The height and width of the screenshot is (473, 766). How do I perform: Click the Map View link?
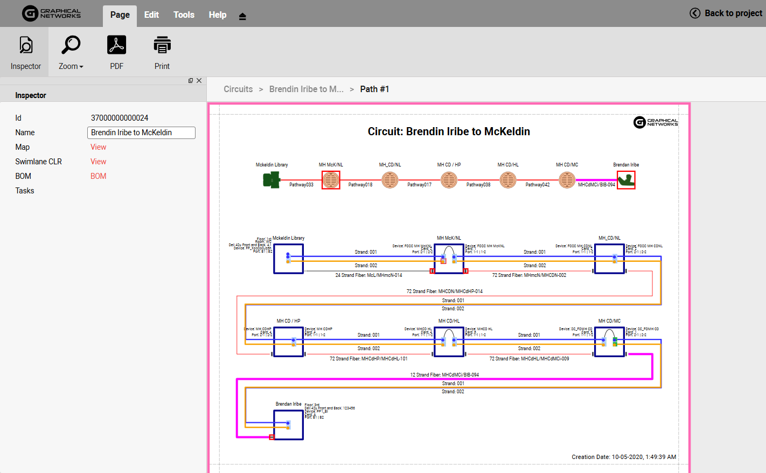98,147
